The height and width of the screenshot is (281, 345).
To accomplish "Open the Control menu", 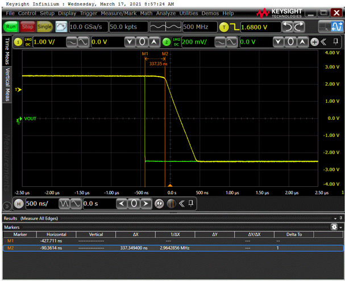I will pyautogui.click(x=27, y=14).
